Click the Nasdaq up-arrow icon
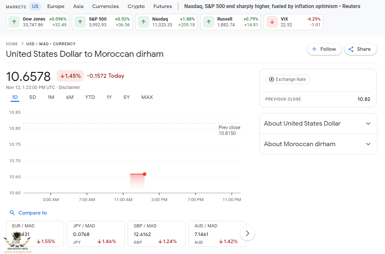 (x=143, y=22)
